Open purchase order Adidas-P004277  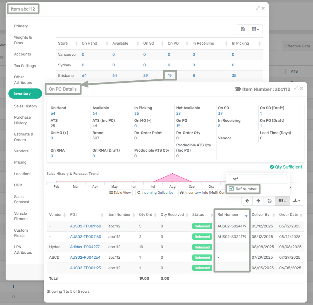coord(85,247)
